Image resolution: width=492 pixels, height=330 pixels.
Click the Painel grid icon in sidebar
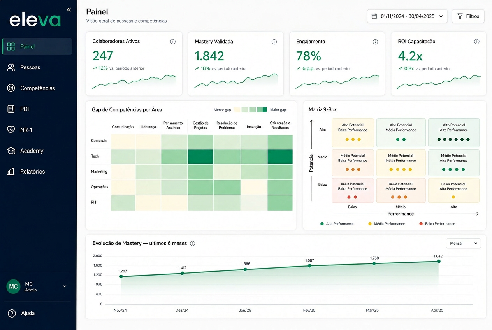[11, 47]
